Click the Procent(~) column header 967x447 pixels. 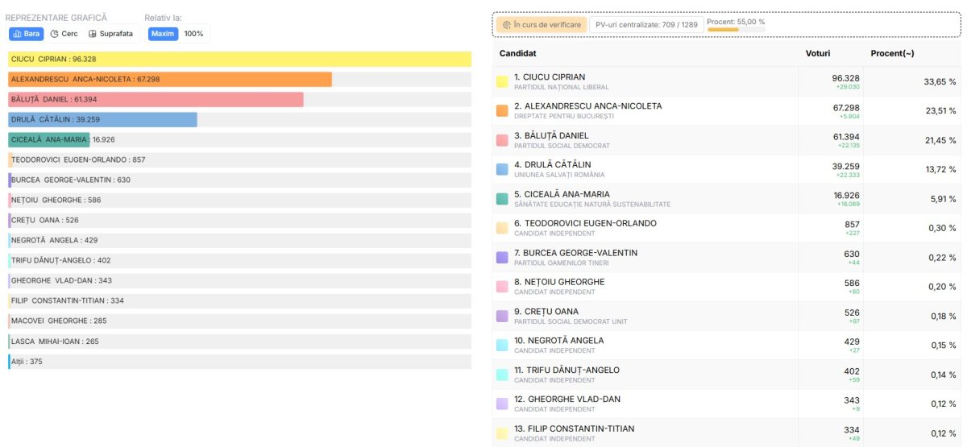click(x=892, y=53)
